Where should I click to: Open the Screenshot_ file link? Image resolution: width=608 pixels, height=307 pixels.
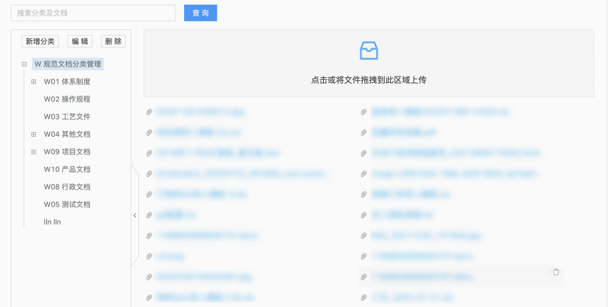(x=242, y=174)
